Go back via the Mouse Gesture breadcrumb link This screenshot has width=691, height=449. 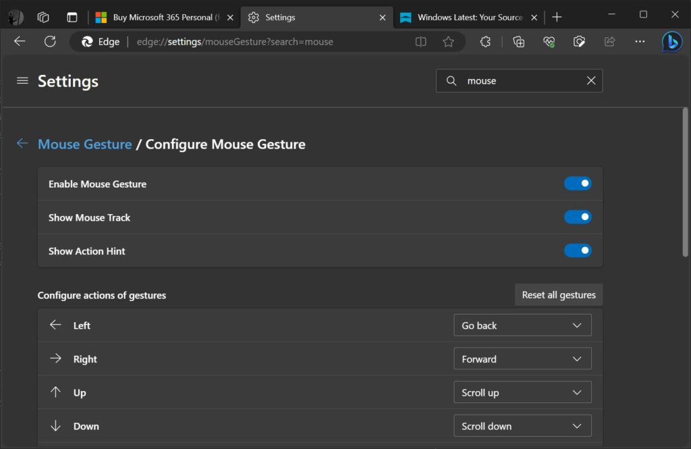(84, 144)
